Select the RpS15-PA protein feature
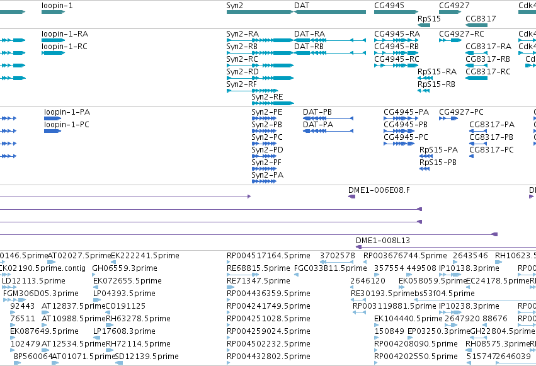The width and height of the screenshot is (536, 366). [x=426, y=156]
